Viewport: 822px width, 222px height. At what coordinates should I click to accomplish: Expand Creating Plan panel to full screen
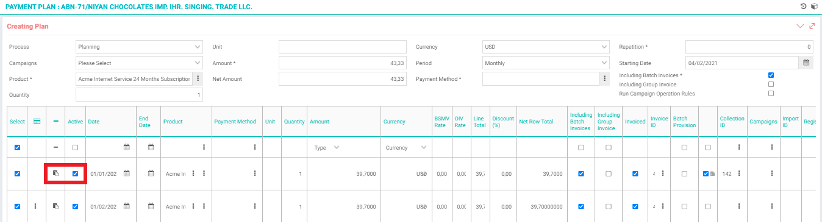pos(812,26)
